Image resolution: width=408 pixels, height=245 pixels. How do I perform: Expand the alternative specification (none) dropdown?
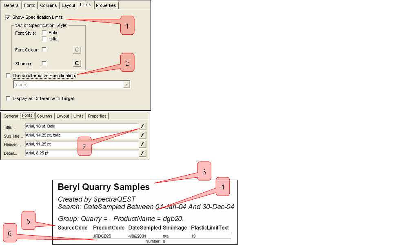pos(127,85)
